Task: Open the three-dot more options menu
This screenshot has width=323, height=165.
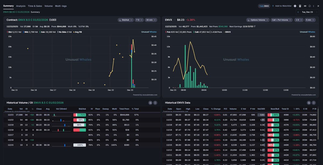Action: tap(314, 6)
